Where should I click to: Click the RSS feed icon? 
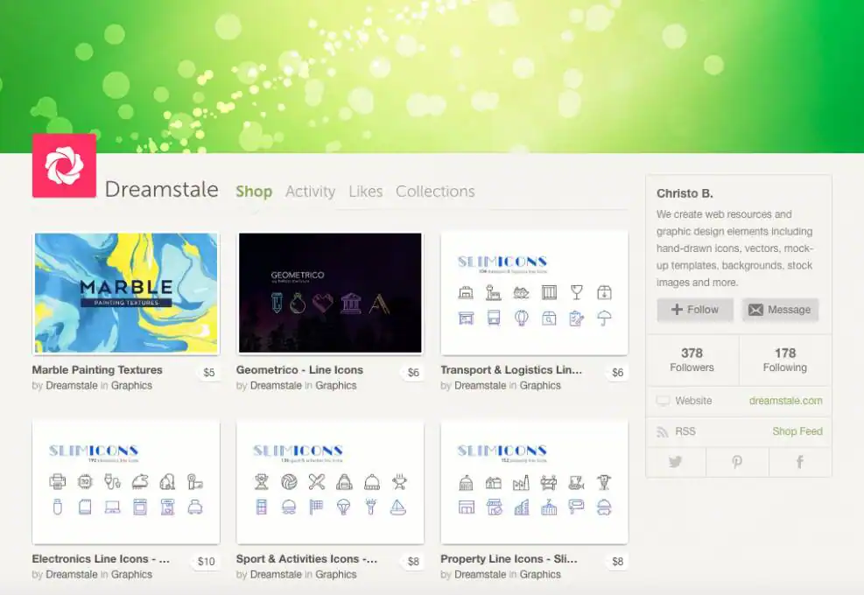[664, 430]
